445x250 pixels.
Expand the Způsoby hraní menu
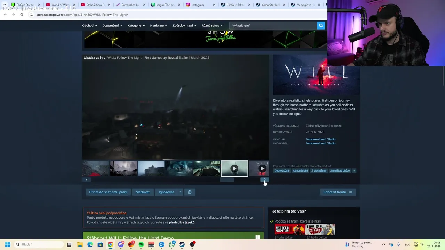pos(184,25)
